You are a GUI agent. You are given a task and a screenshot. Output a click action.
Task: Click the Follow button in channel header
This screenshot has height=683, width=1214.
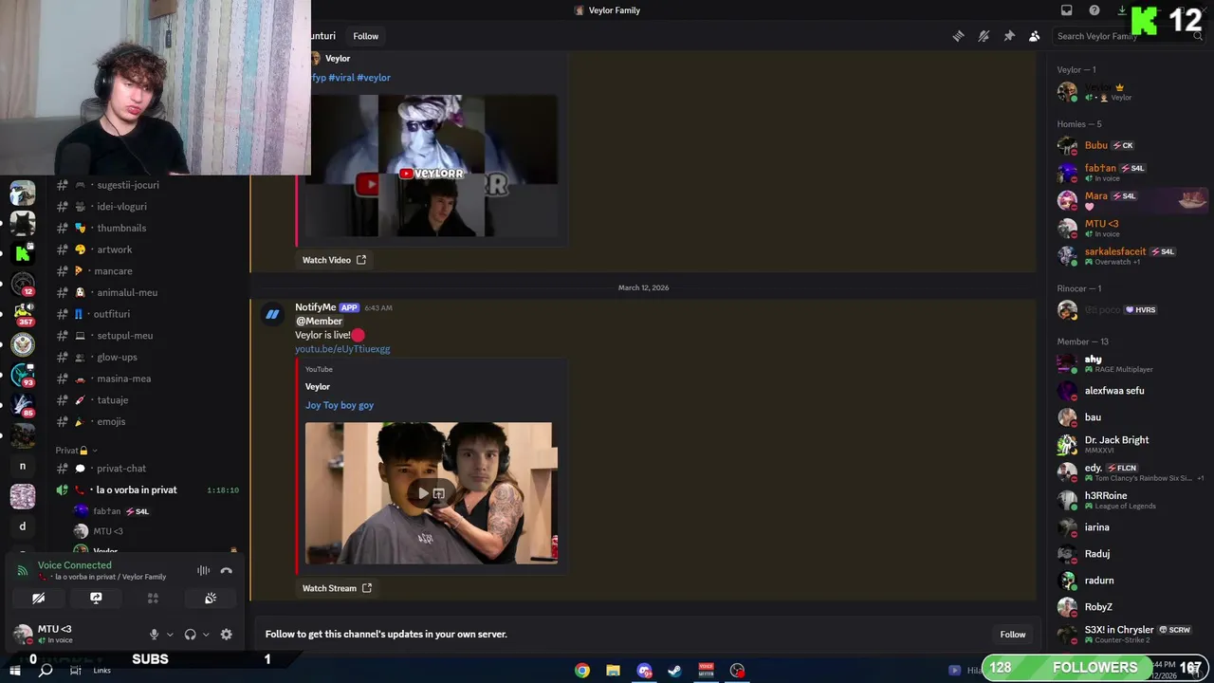coord(365,36)
